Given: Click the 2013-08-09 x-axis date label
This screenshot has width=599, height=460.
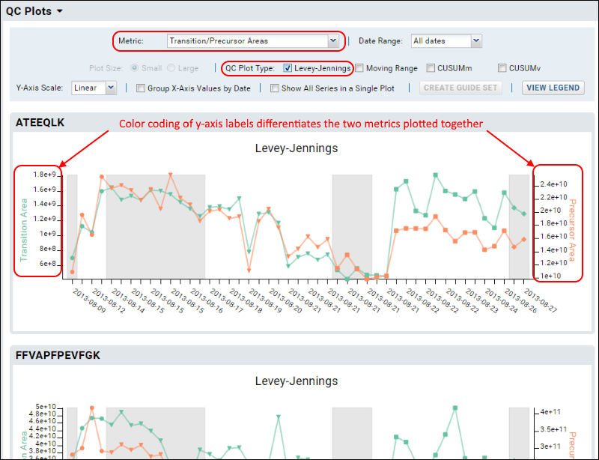Looking at the screenshot, I should [88, 300].
